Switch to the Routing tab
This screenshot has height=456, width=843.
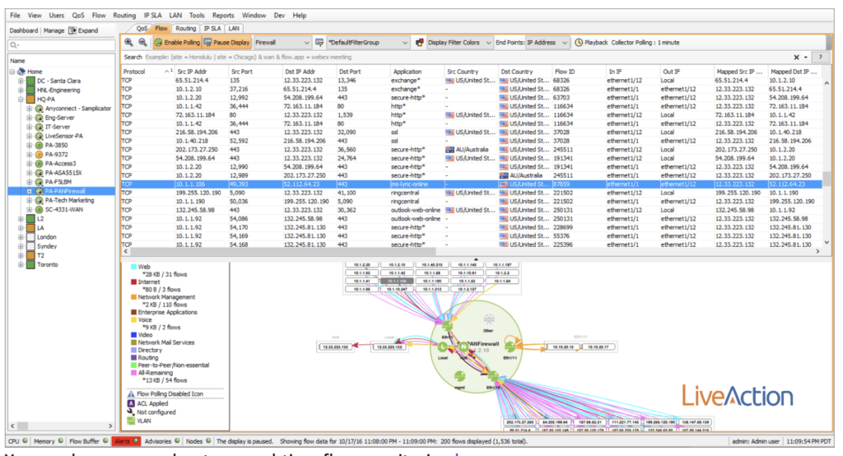click(185, 28)
